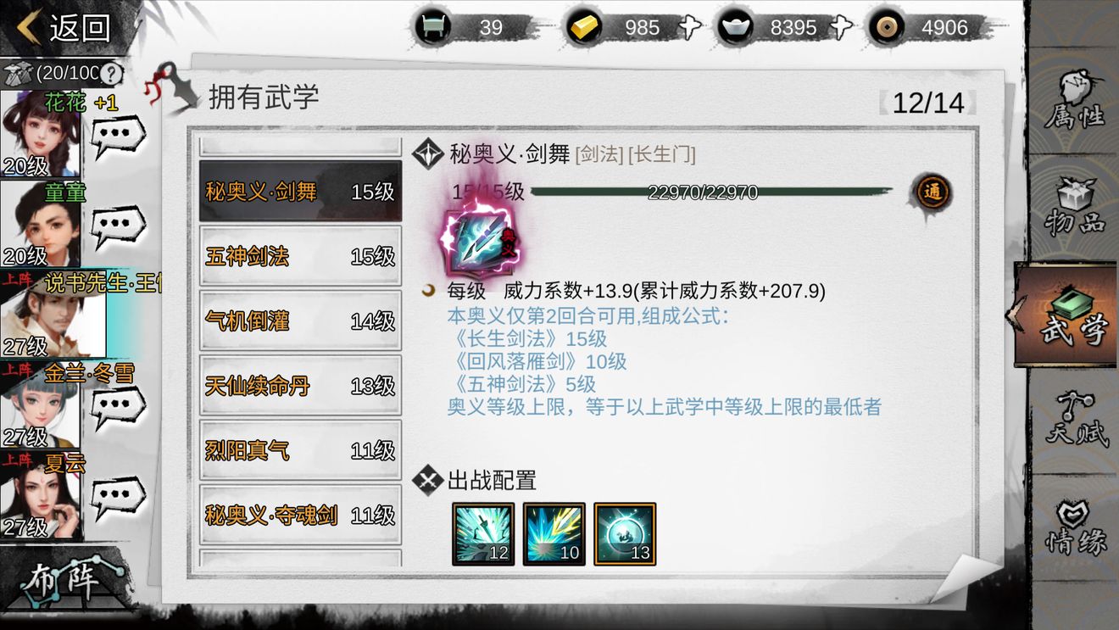1119x630 pixels.
Task: Open the 情缘 tab
Action: point(1074,527)
